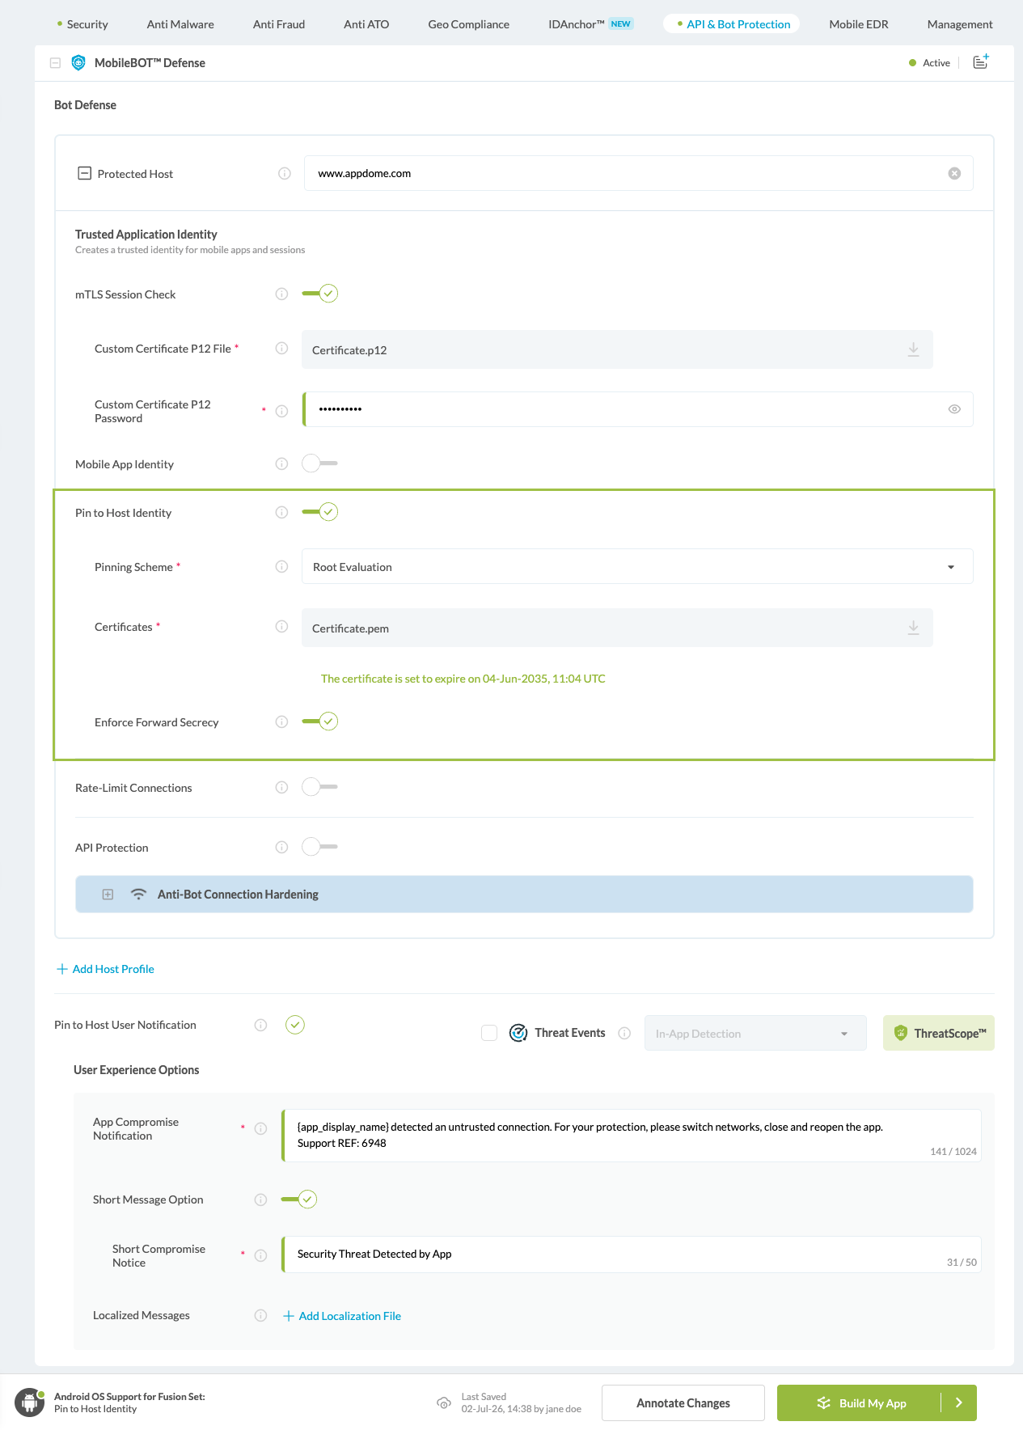Enable API Protection toggle
This screenshot has height=1430, width=1023.
[319, 847]
